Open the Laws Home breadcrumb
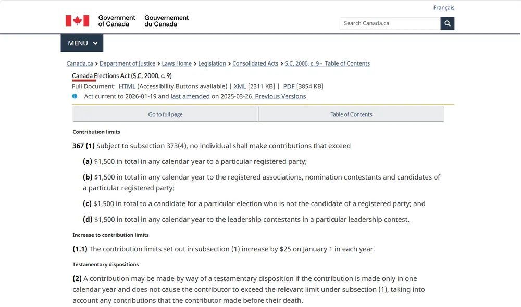The image size is (521, 307). click(x=177, y=63)
